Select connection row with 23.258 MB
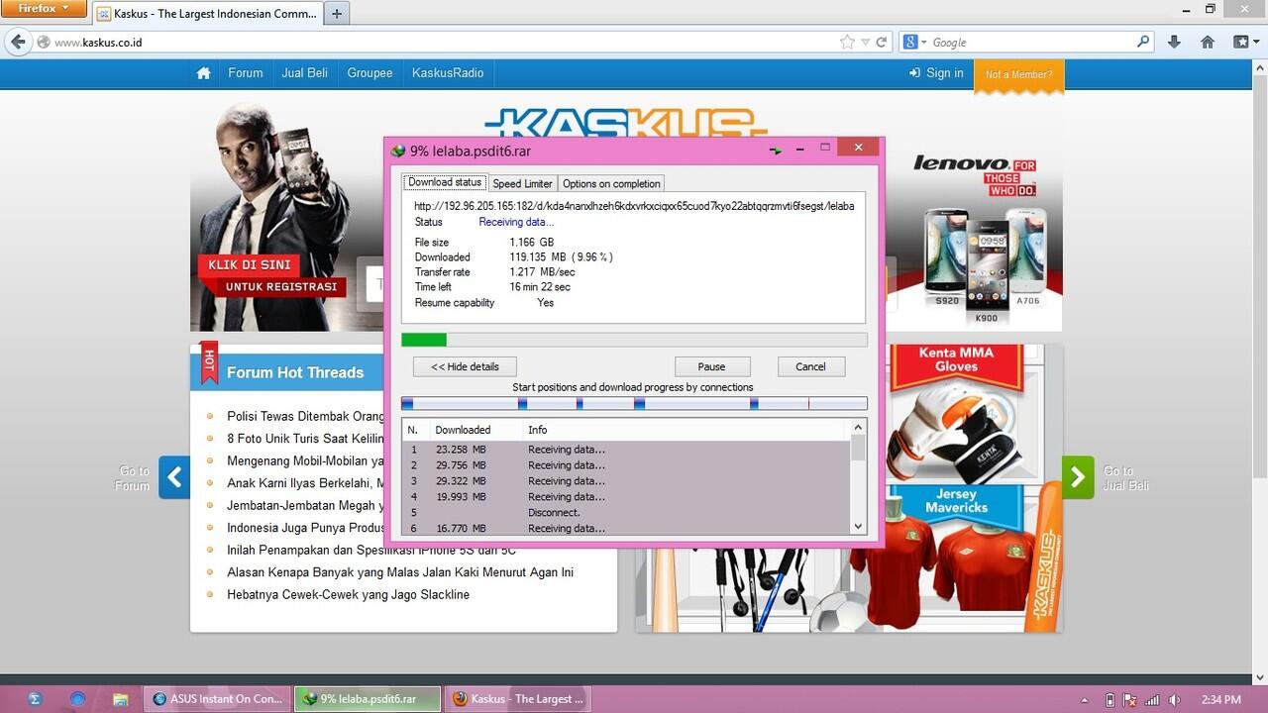This screenshot has height=713, width=1268. click(x=626, y=450)
